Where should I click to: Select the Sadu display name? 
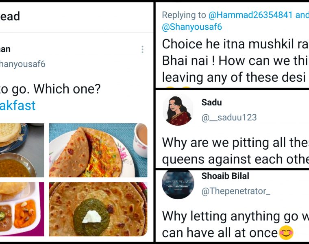pos(211,102)
